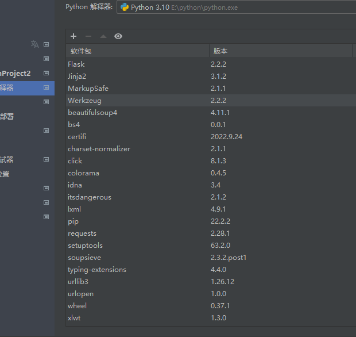Click version 1.3.0 of xlwt

point(218,317)
